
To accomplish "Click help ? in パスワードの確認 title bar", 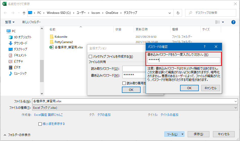I will [205, 47].
